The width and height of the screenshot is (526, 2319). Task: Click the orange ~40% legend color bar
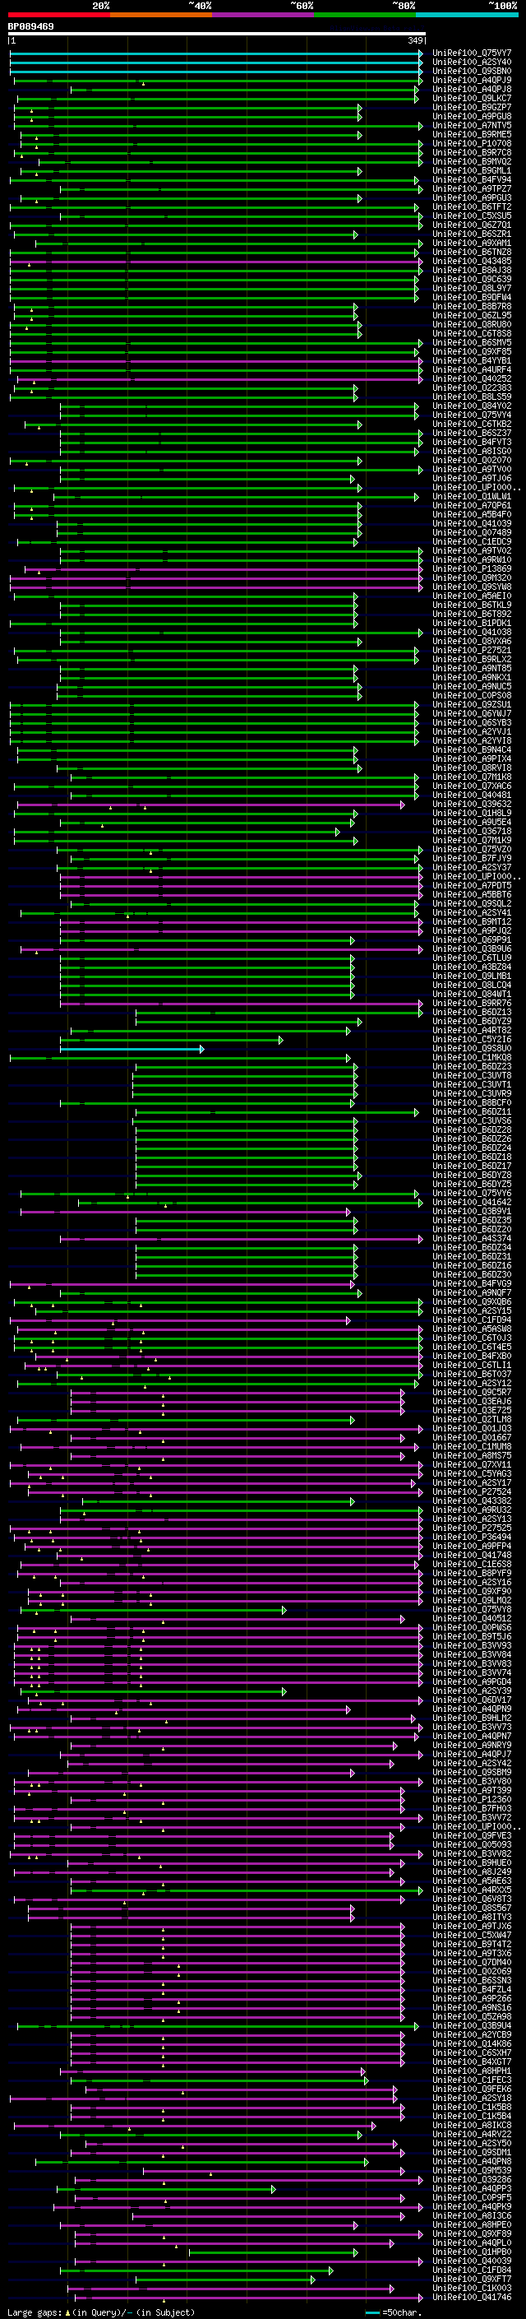click(161, 16)
